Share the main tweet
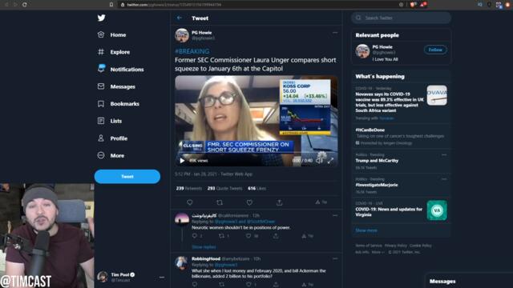The width and height of the screenshot is (513, 288). click(280, 202)
